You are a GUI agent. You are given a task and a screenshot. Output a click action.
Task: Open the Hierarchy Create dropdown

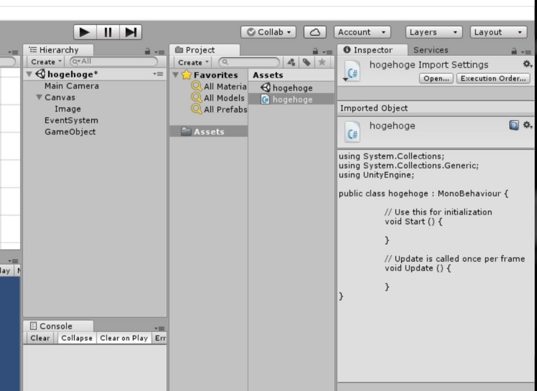pyautogui.click(x=46, y=62)
